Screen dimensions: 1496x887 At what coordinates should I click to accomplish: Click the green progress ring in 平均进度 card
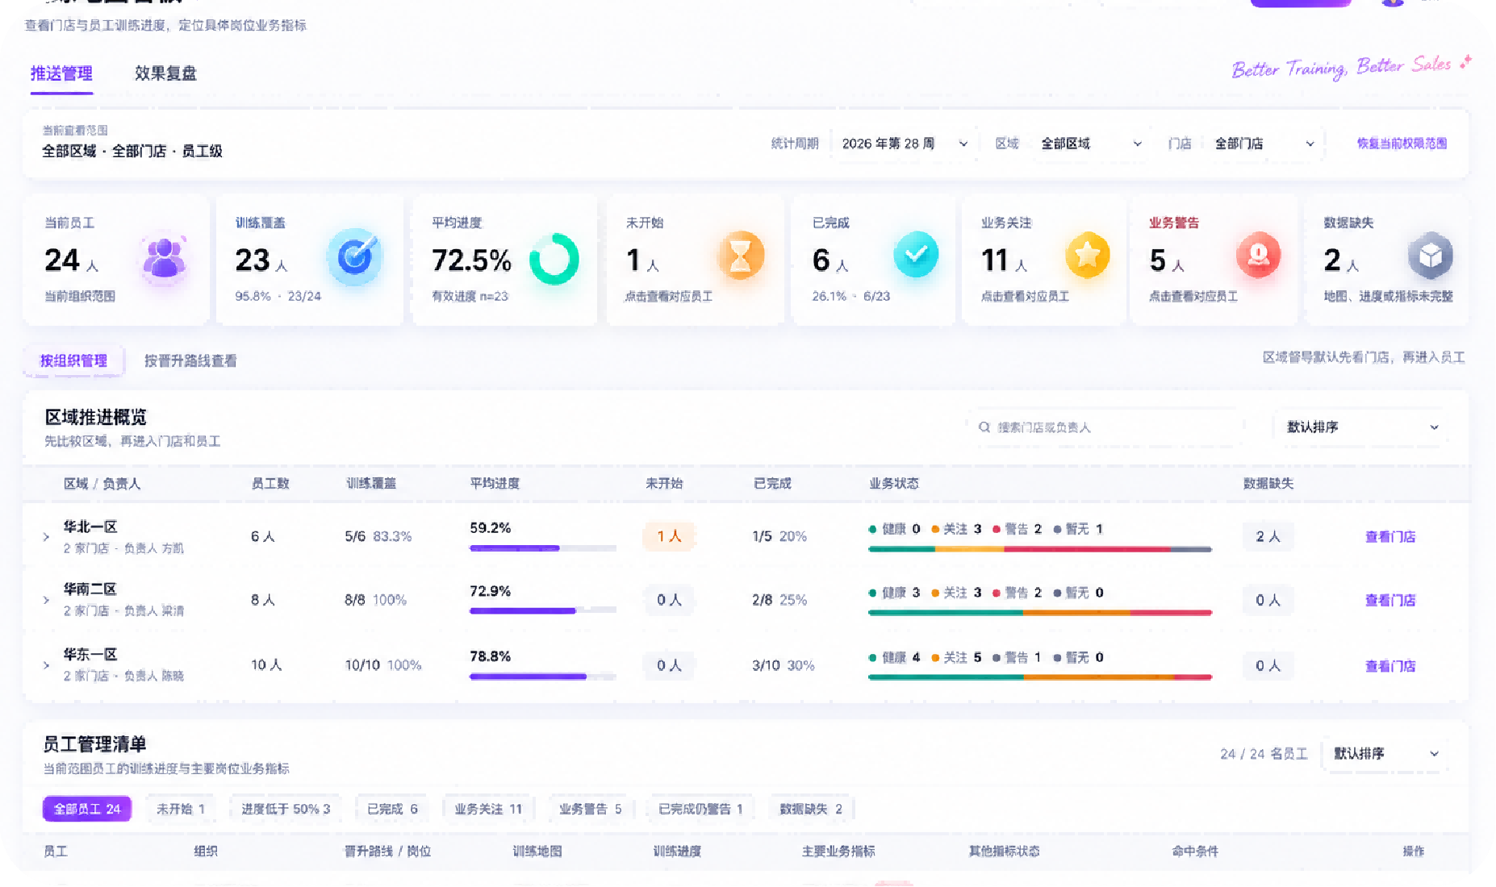pyautogui.click(x=554, y=259)
